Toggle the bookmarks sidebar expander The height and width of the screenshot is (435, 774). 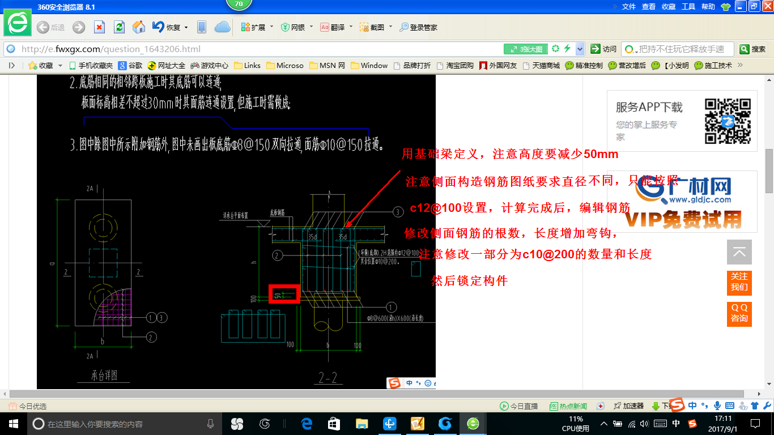[12, 66]
